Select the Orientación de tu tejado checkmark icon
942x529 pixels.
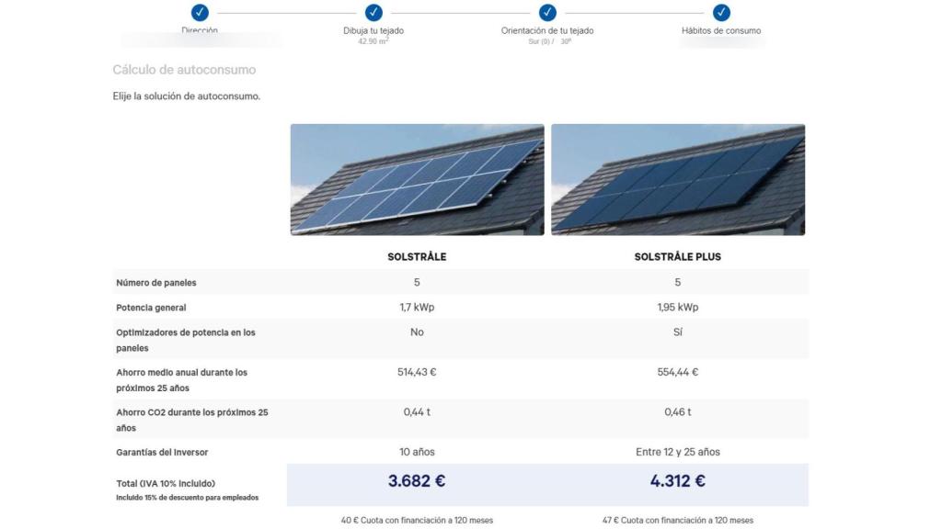point(549,13)
